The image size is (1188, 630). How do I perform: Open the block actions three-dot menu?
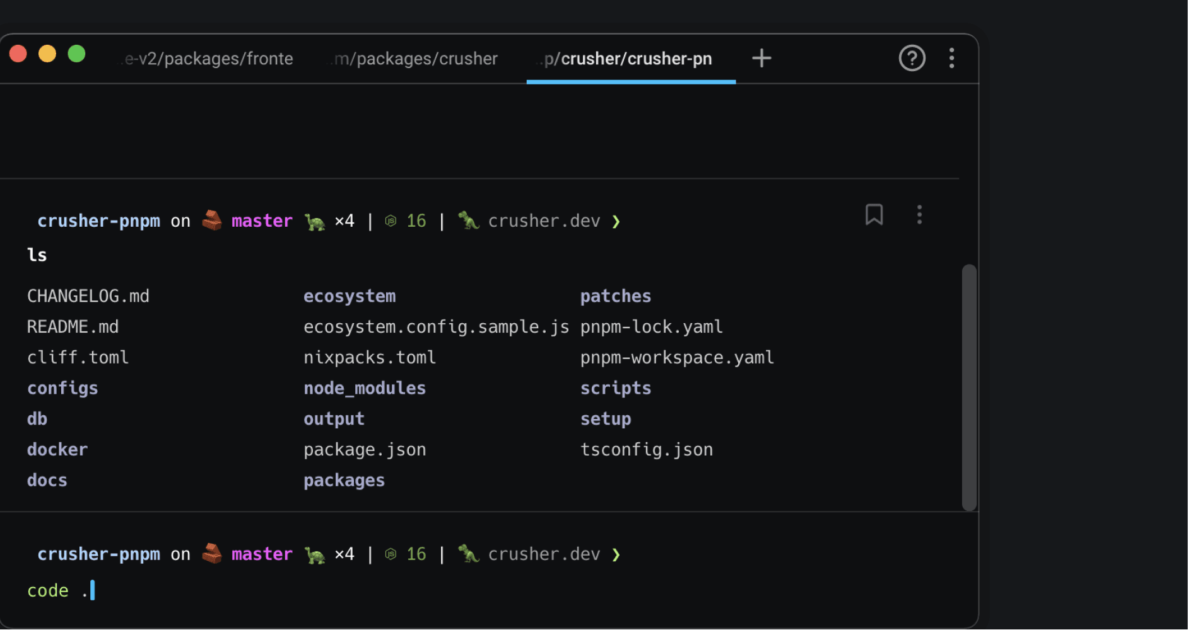(919, 215)
